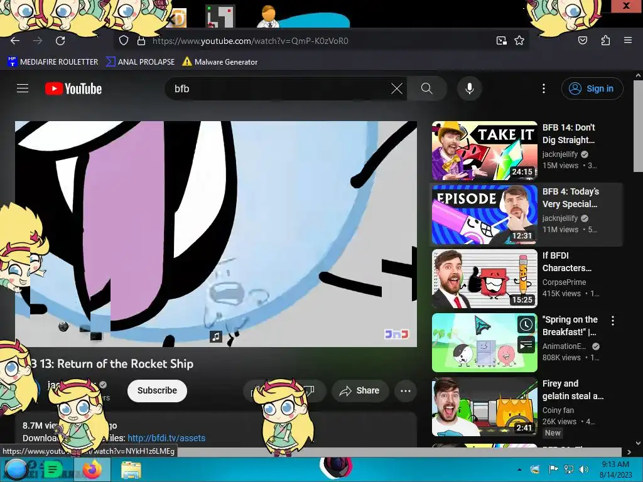Click the Firefox taskbar icon
The image size is (643, 482).
click(x=92, y=469)
